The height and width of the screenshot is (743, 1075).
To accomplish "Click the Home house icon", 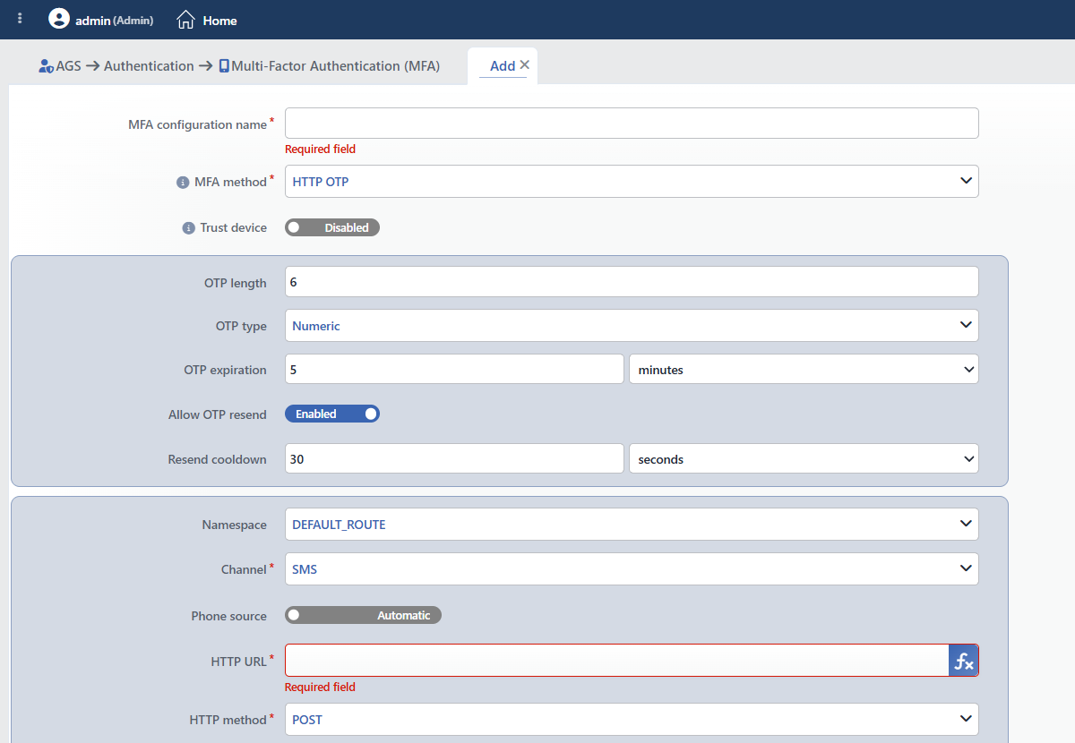I will pyautogui.click(x=185, y=19).
